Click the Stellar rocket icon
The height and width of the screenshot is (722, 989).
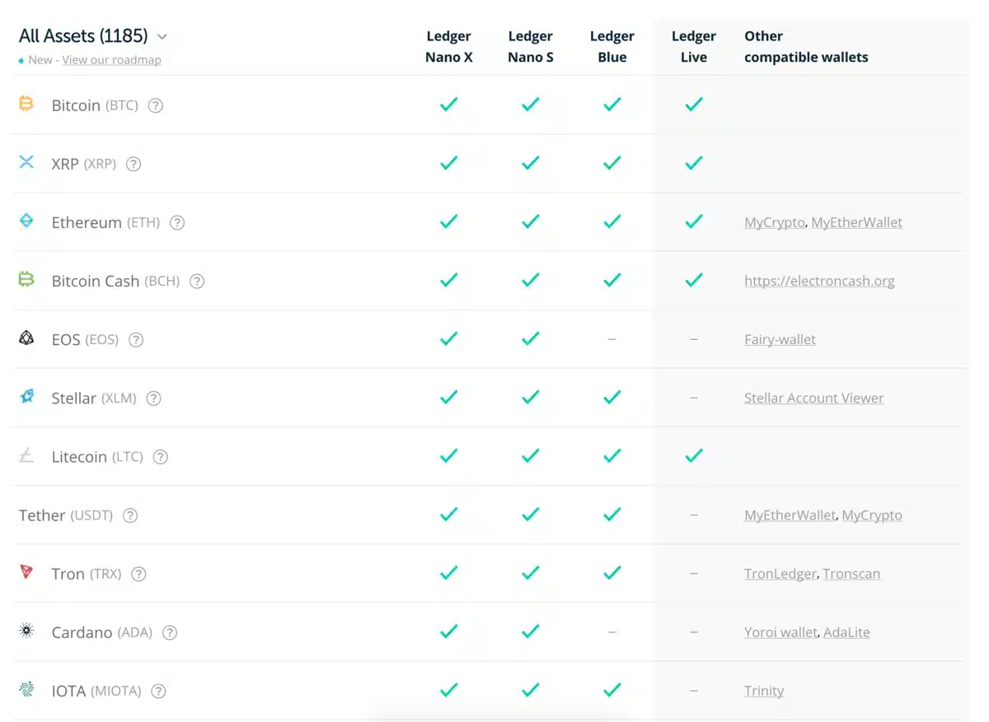click(26, 397)
